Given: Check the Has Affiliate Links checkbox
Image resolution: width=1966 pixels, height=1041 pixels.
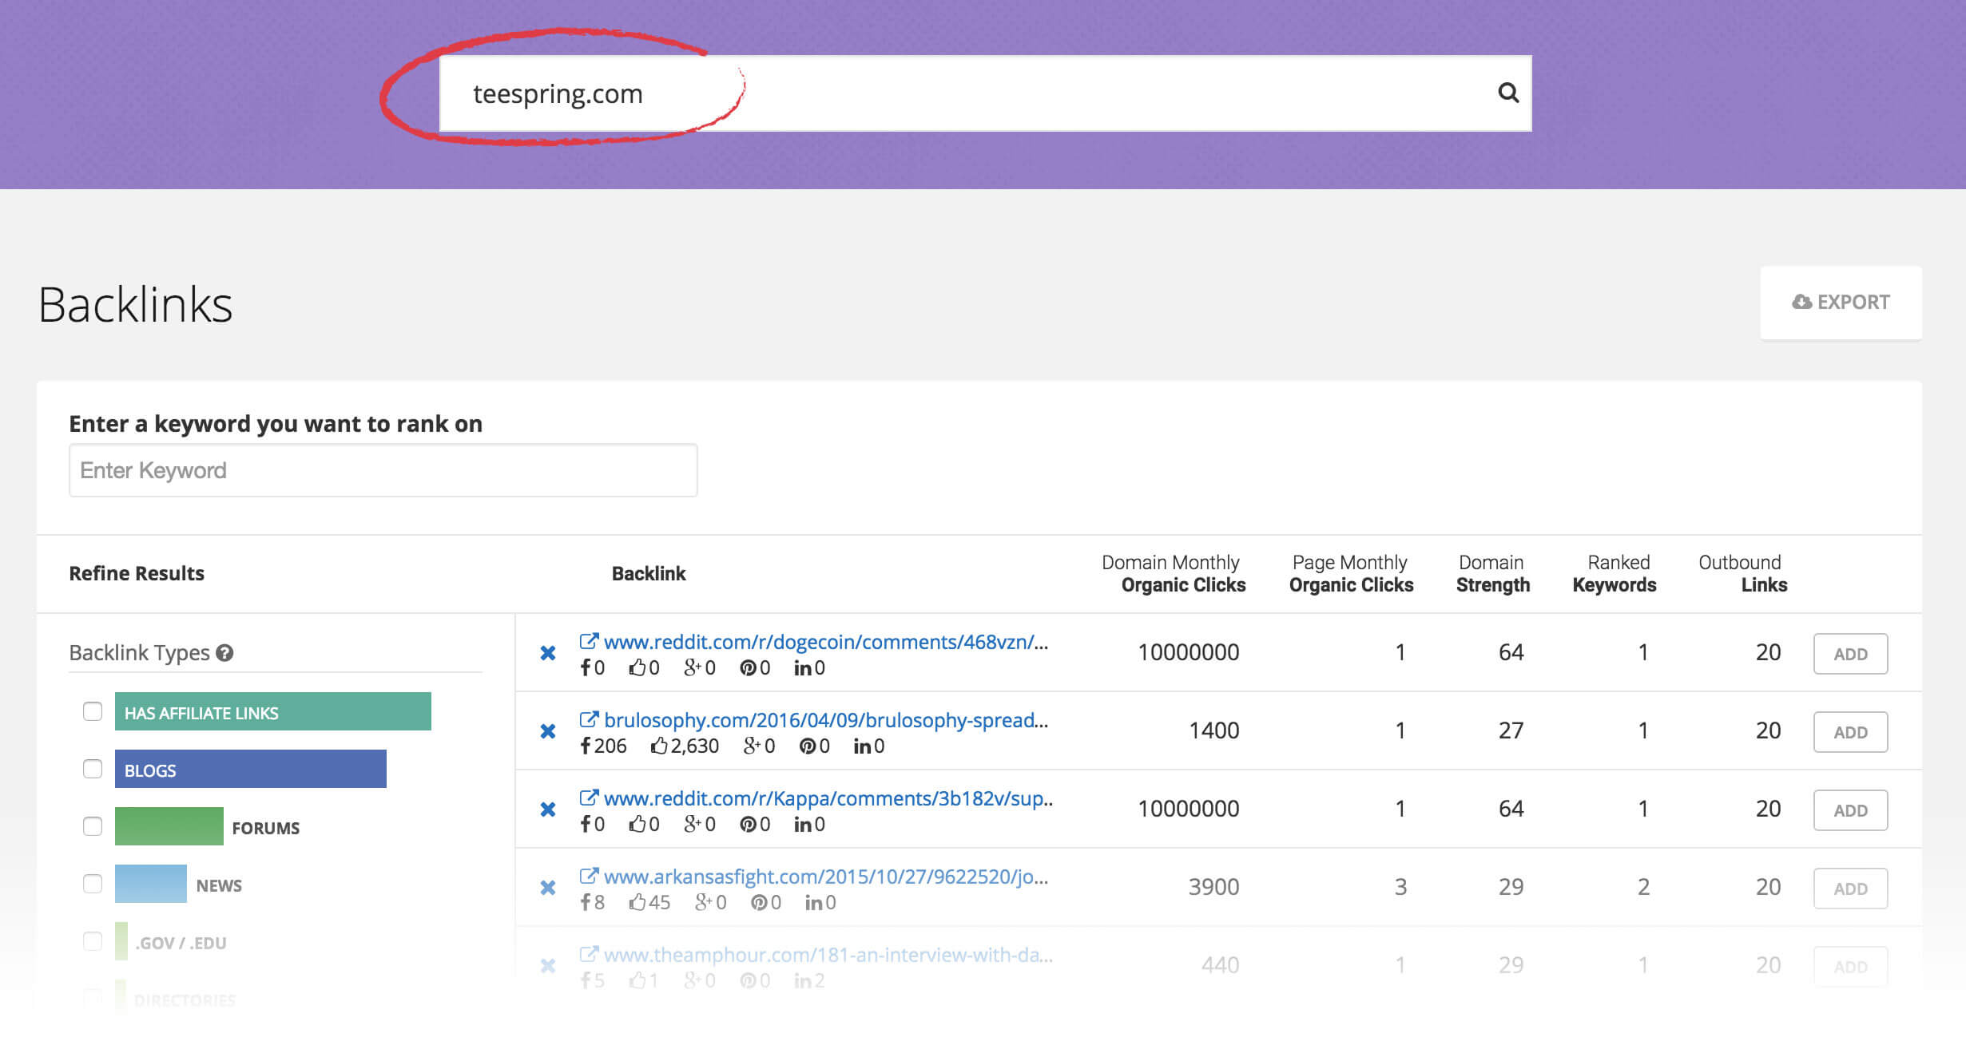Looking at the screenshot, I should coord(93,711).
